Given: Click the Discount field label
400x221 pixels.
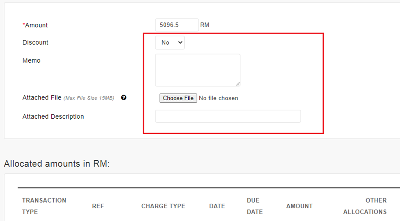Looking at the screenshot, I should (x=35, y=43).
